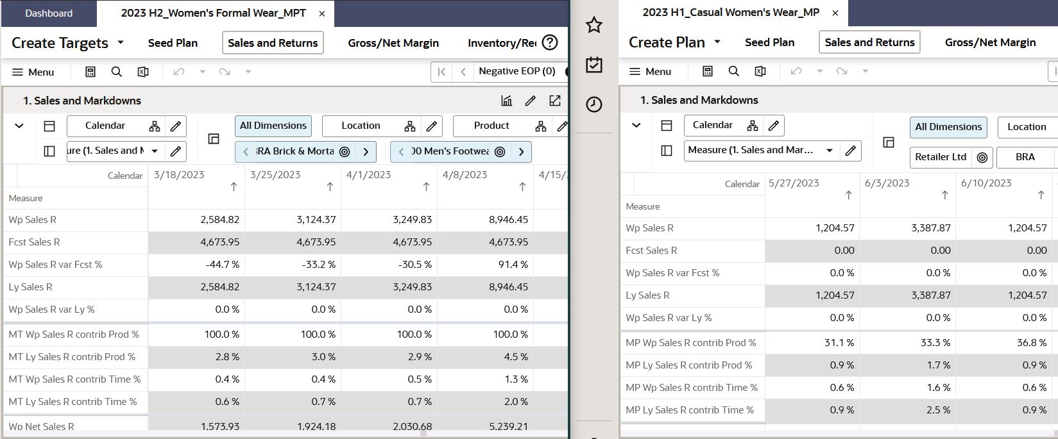Collapse the axis panel chevron in right window
The width and height of the screenshot is (1058, 439).
[636, 126]
